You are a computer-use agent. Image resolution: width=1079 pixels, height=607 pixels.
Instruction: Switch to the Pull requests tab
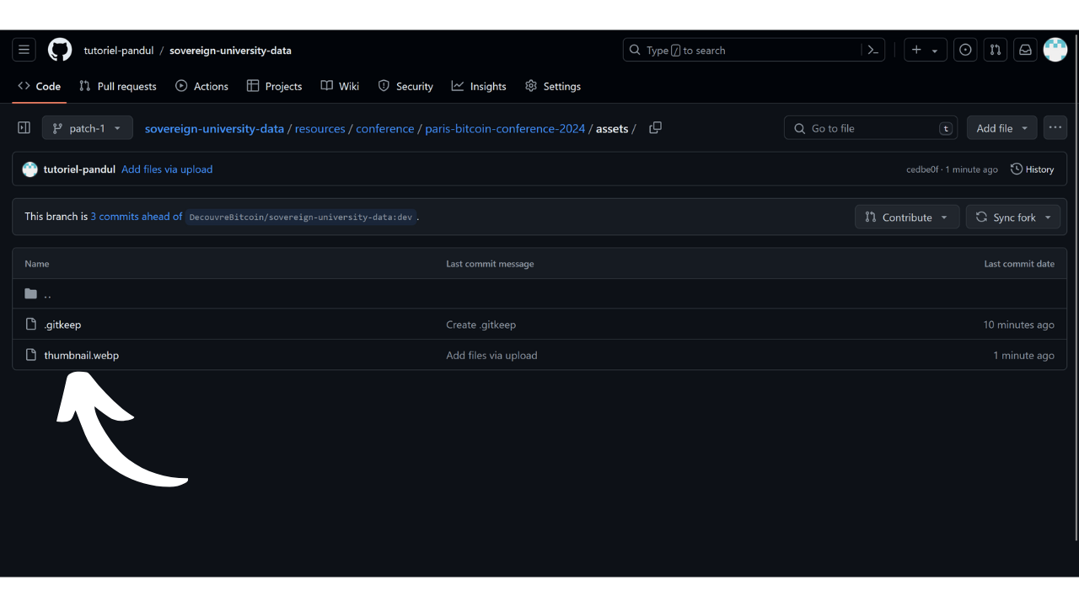(x=118, y=86)
